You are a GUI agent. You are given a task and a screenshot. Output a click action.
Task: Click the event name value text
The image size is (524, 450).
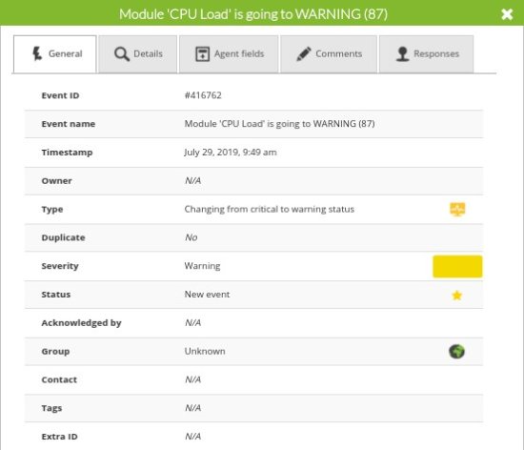point(279,124)
